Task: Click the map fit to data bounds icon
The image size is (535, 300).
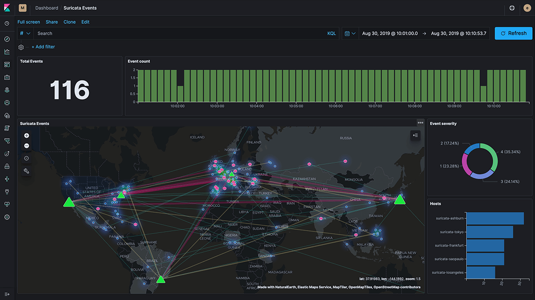Action: 27,158
